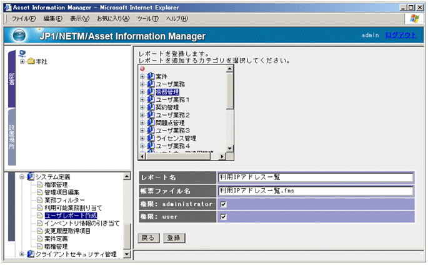Open the 表示(V) menu
Screen dimensions: 428x265
click(80, 19)
